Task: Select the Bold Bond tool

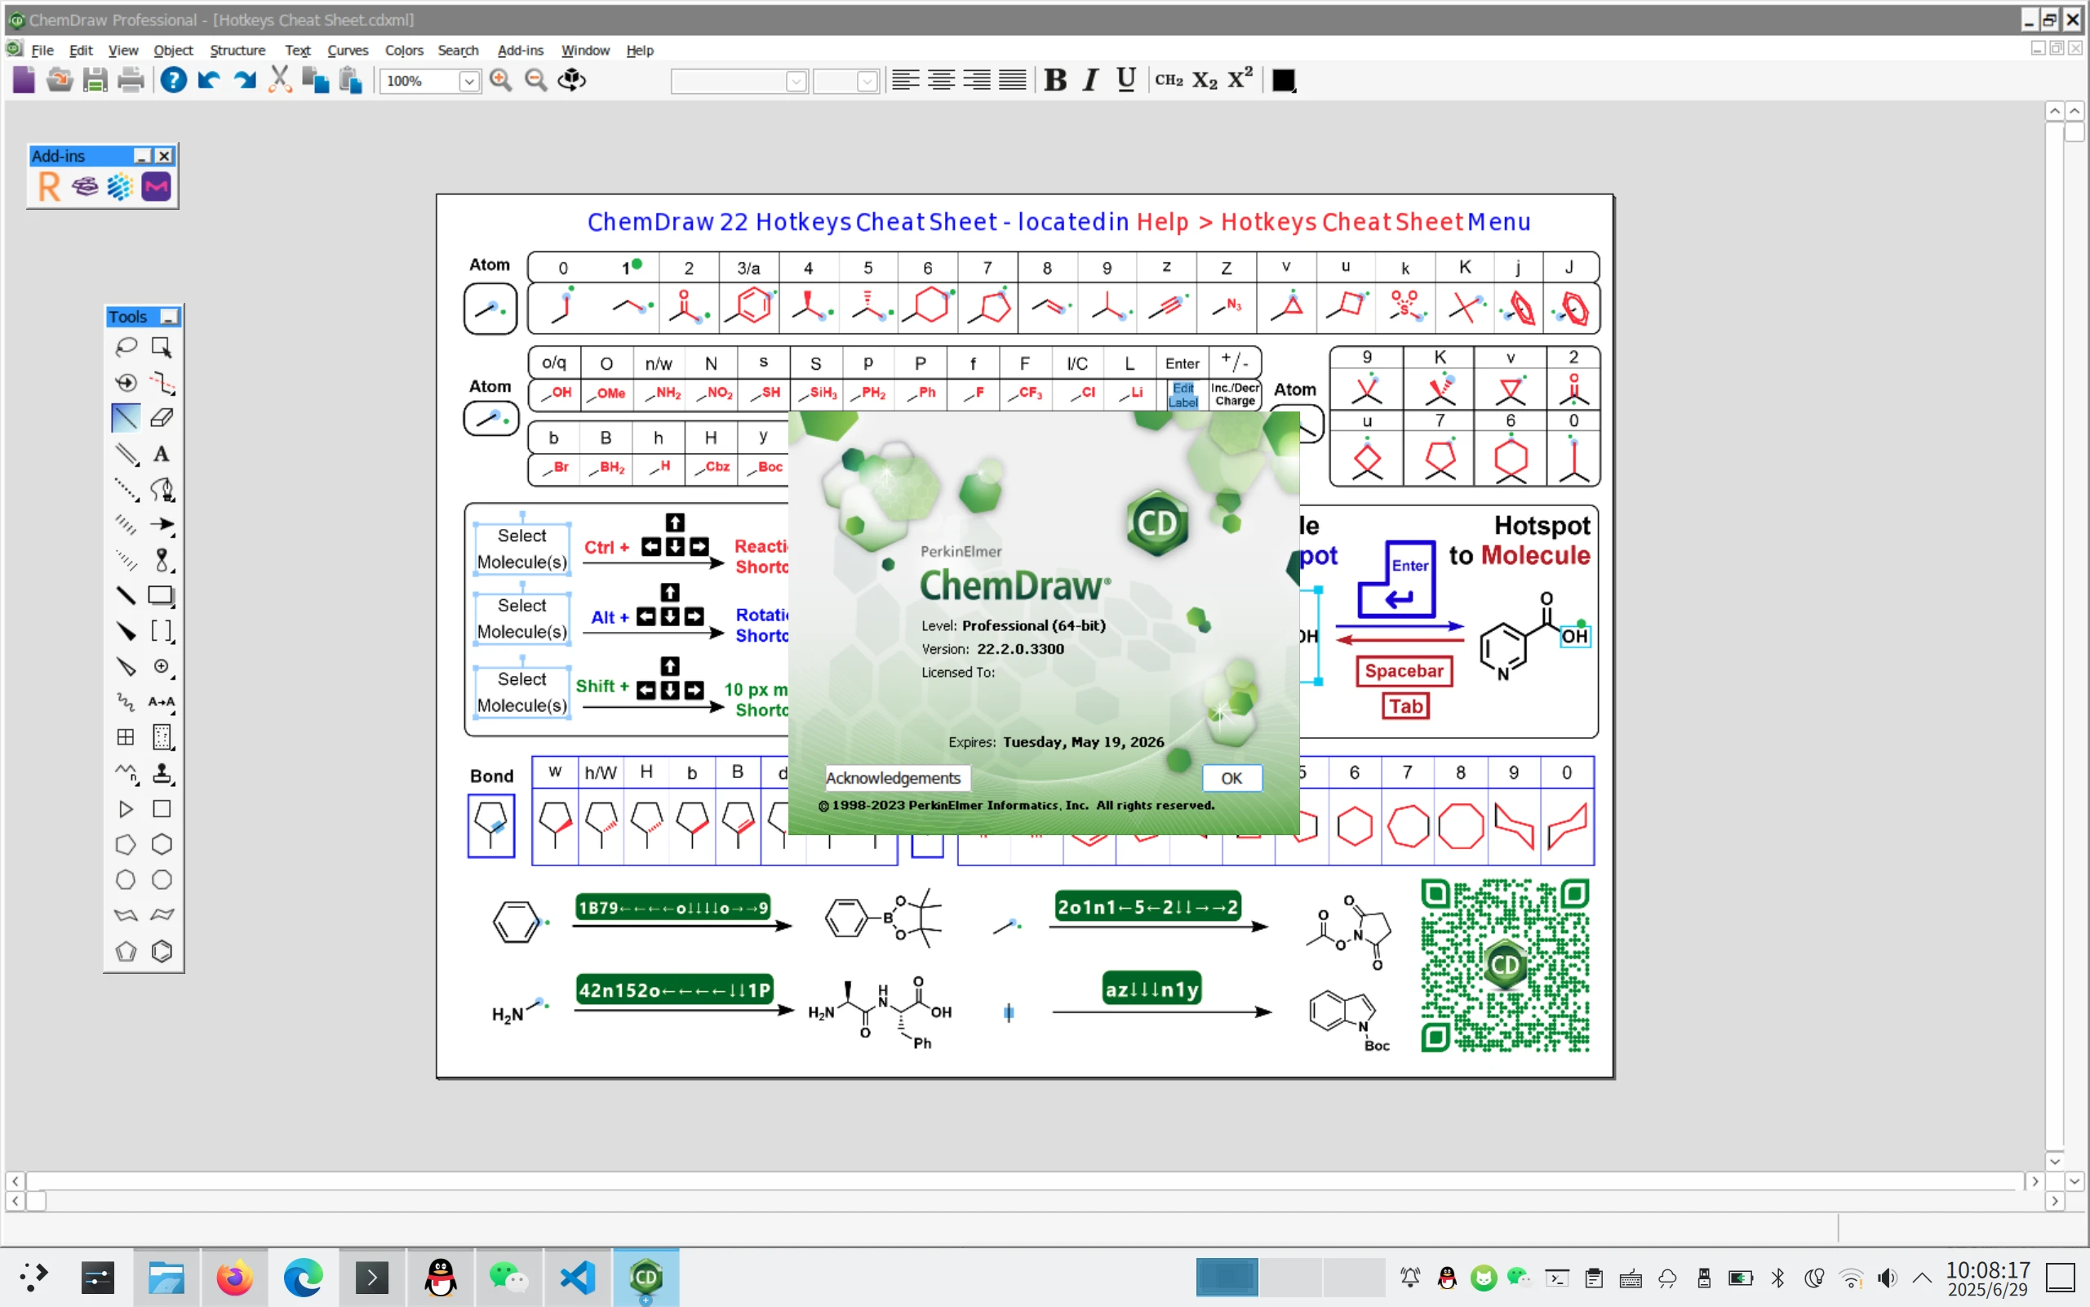Action: (126, 594)
